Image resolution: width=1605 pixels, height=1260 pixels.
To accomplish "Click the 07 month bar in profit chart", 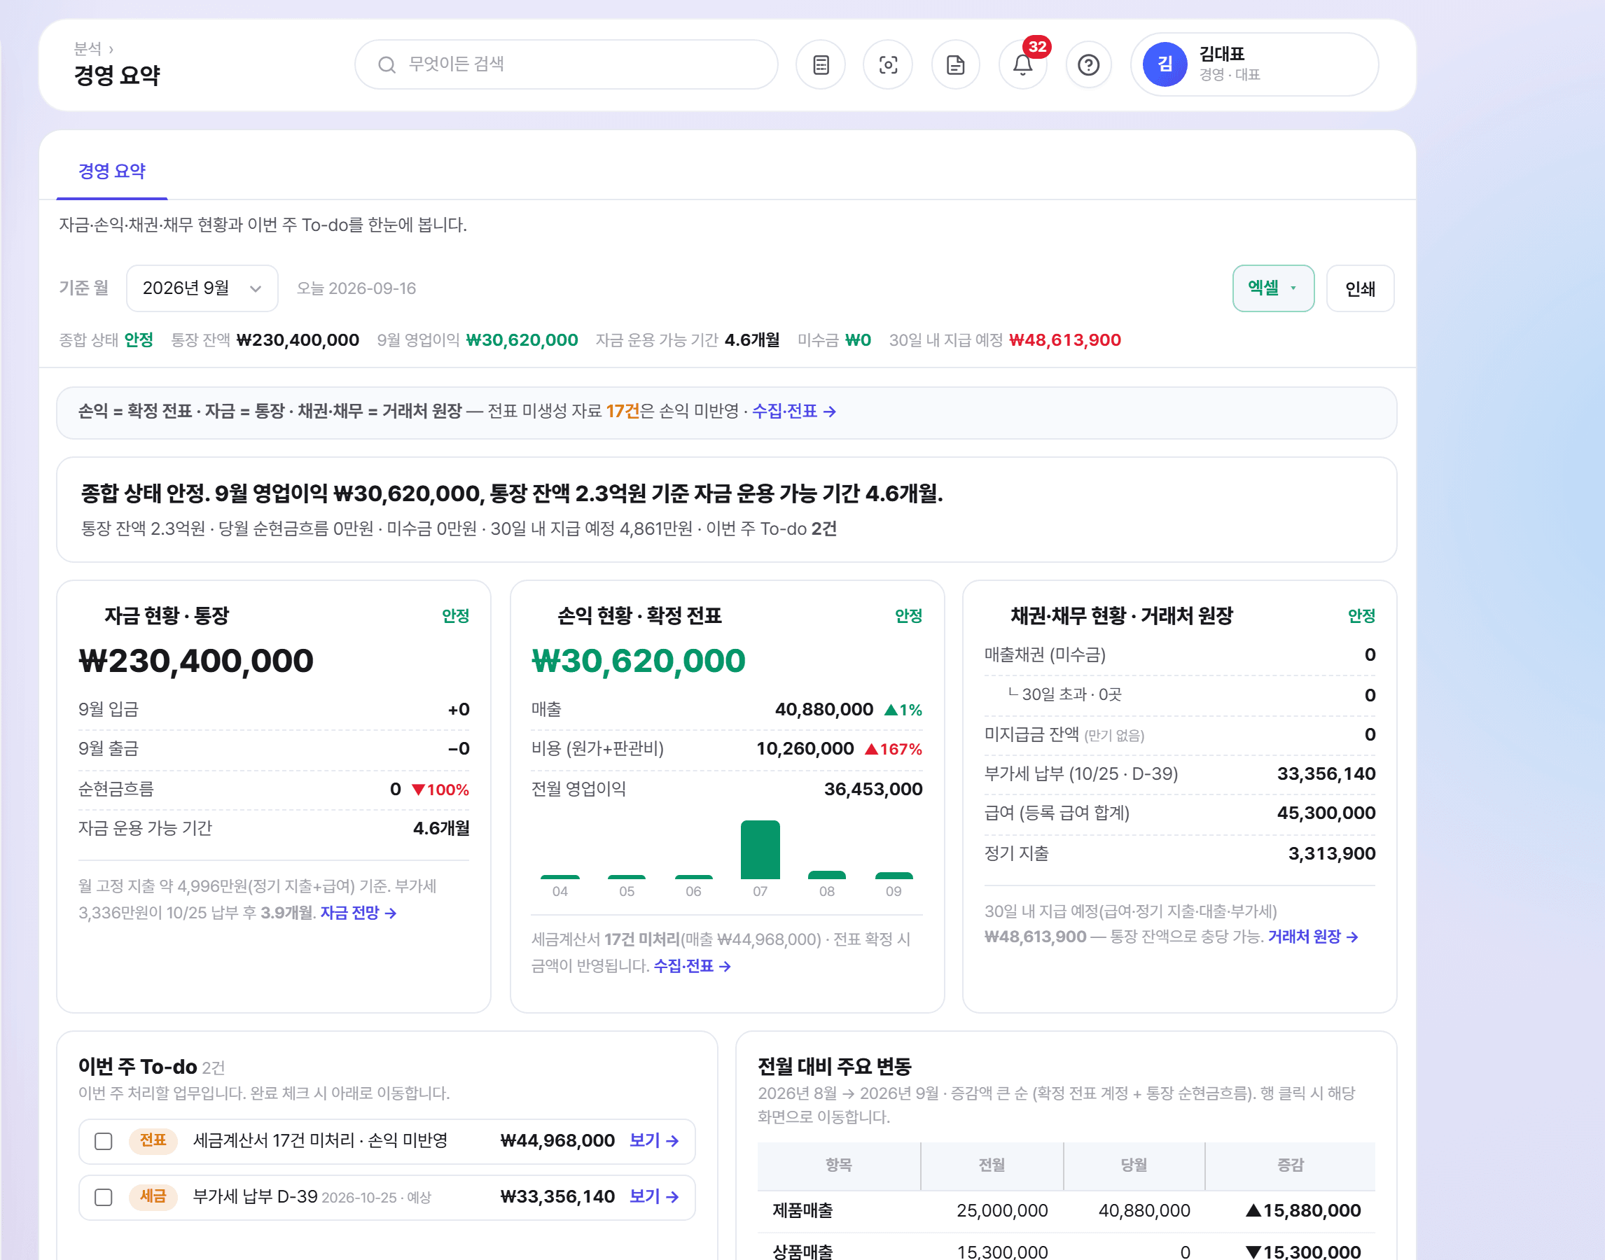I will (x=760, y=849).
